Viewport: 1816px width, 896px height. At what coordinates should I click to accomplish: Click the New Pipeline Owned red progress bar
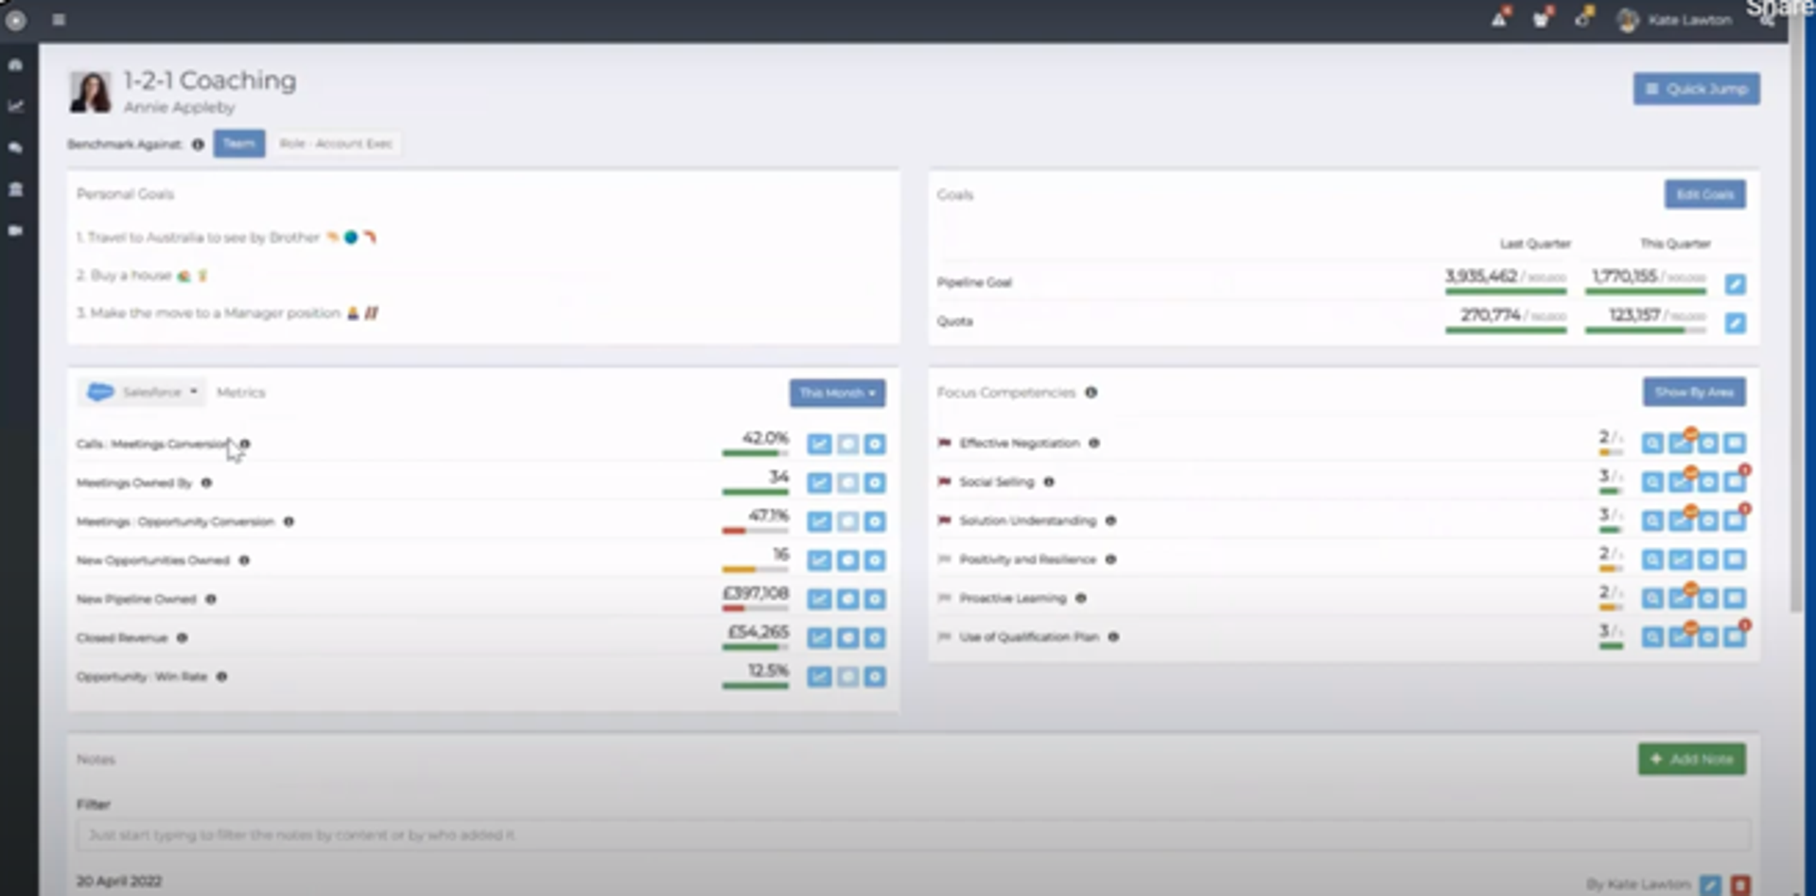pyautogui.click(x=755, y=608)
